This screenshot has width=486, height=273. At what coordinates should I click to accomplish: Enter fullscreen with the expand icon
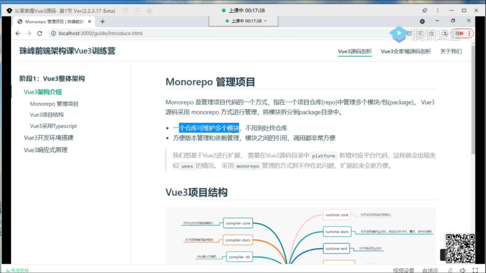click(x=475, y=270)
